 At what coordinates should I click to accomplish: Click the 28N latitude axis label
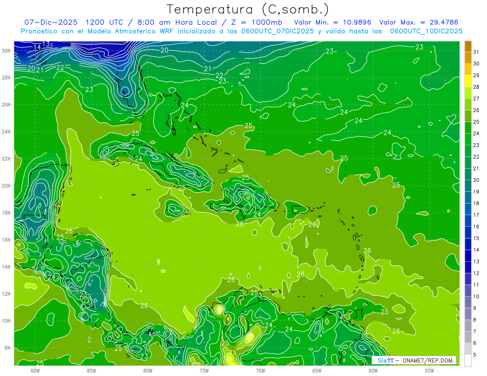(x=6, y=77)
